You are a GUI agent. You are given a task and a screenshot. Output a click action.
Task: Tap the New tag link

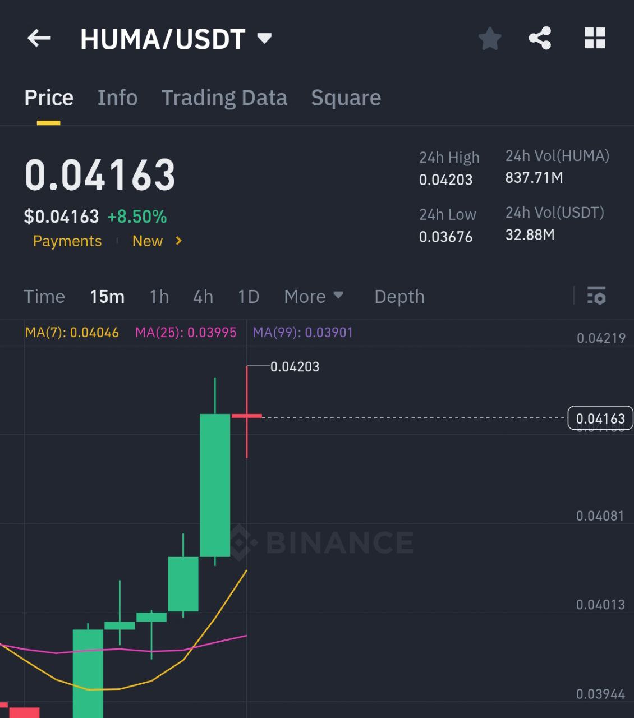click(147, 241)
